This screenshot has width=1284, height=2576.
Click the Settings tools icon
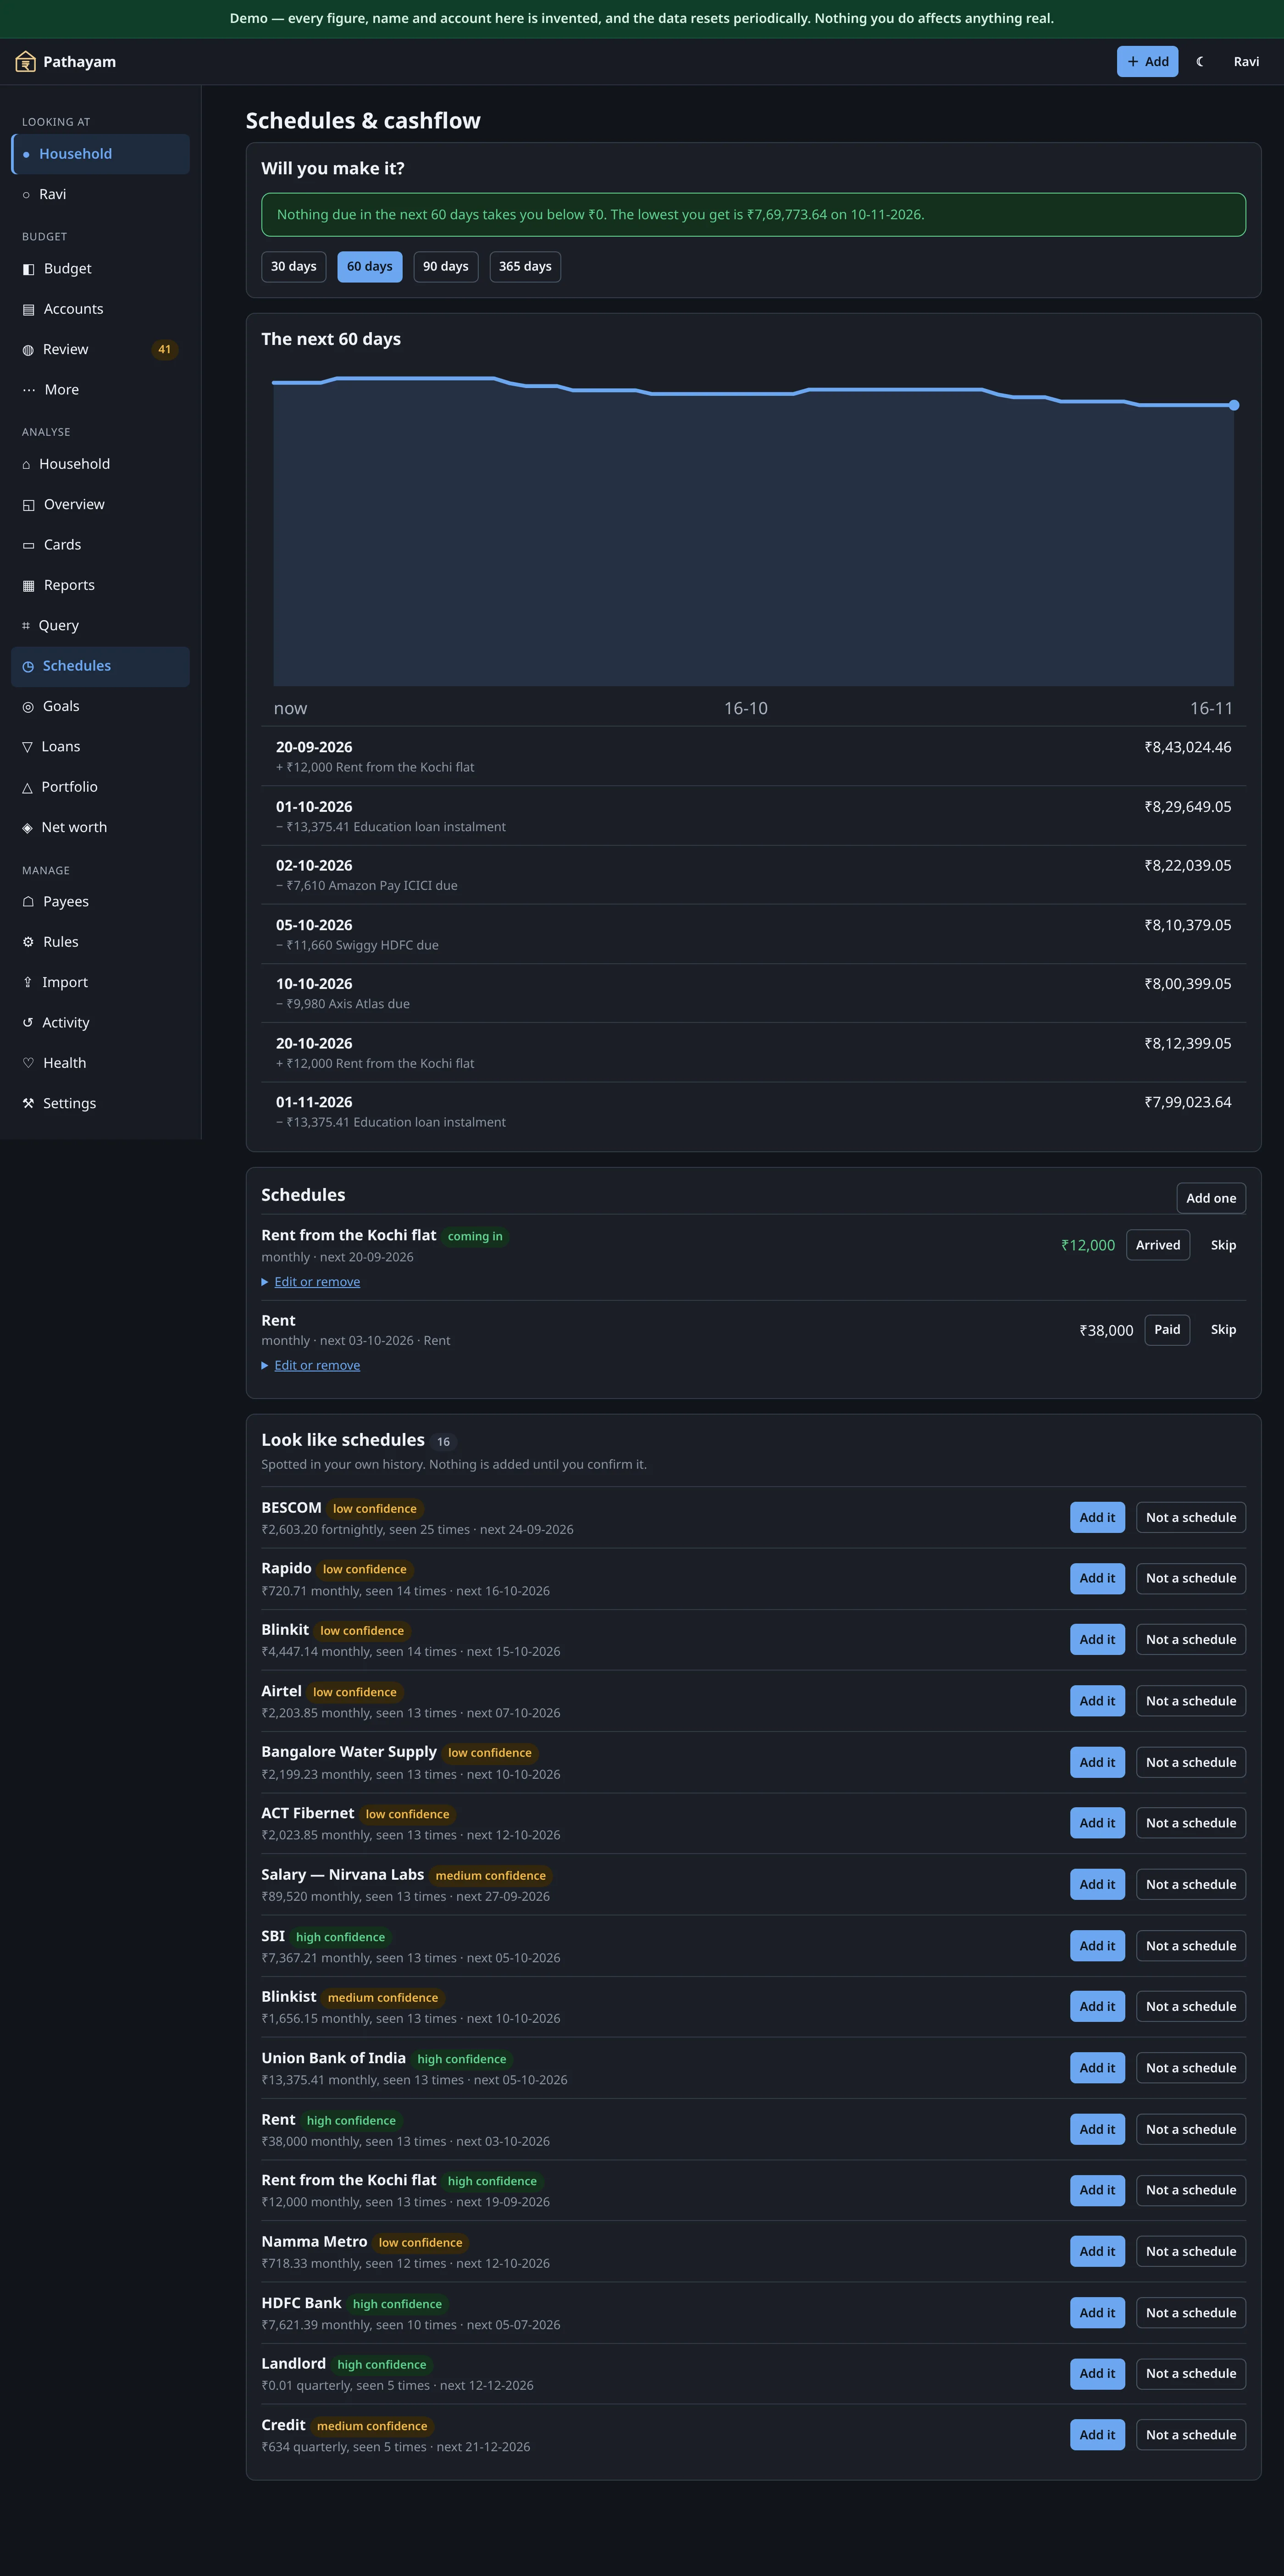pyautogui.click(x=28, y=1104)
